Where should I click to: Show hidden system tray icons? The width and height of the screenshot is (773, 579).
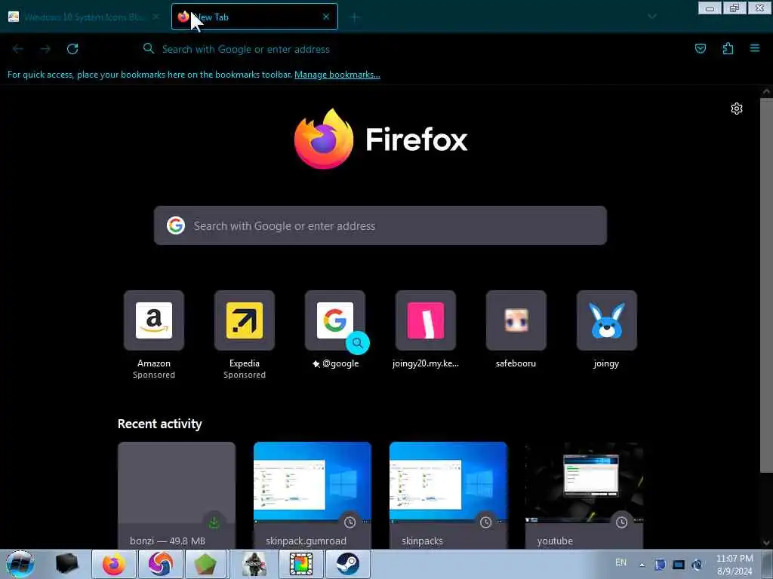click(642, 565)
